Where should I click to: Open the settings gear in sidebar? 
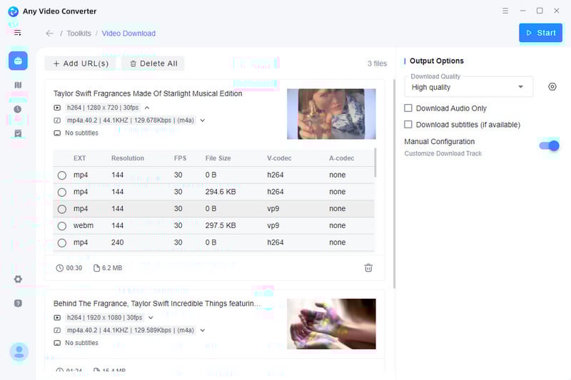(x=18, y=279)
